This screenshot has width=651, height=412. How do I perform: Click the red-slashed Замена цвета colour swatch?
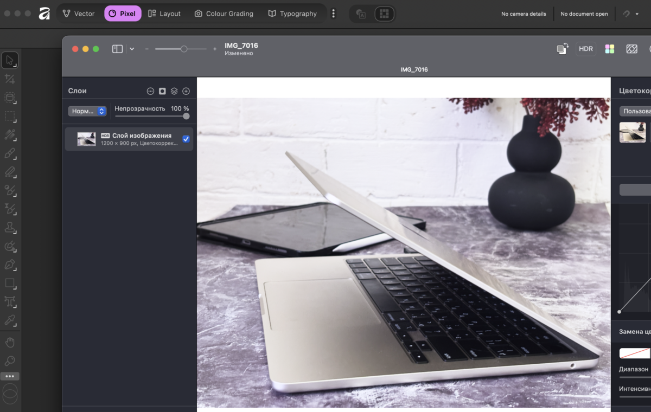point(635,353)
